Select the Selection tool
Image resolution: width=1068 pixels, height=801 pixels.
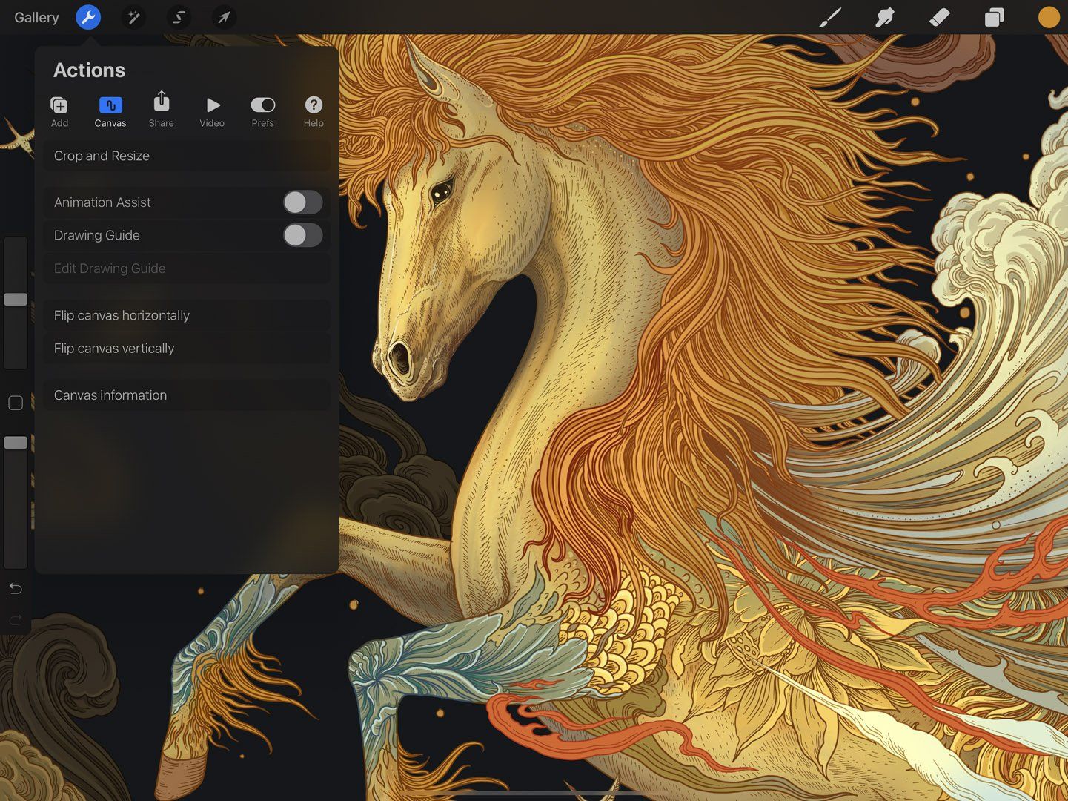pyautogui.click(x=178, y=17)
